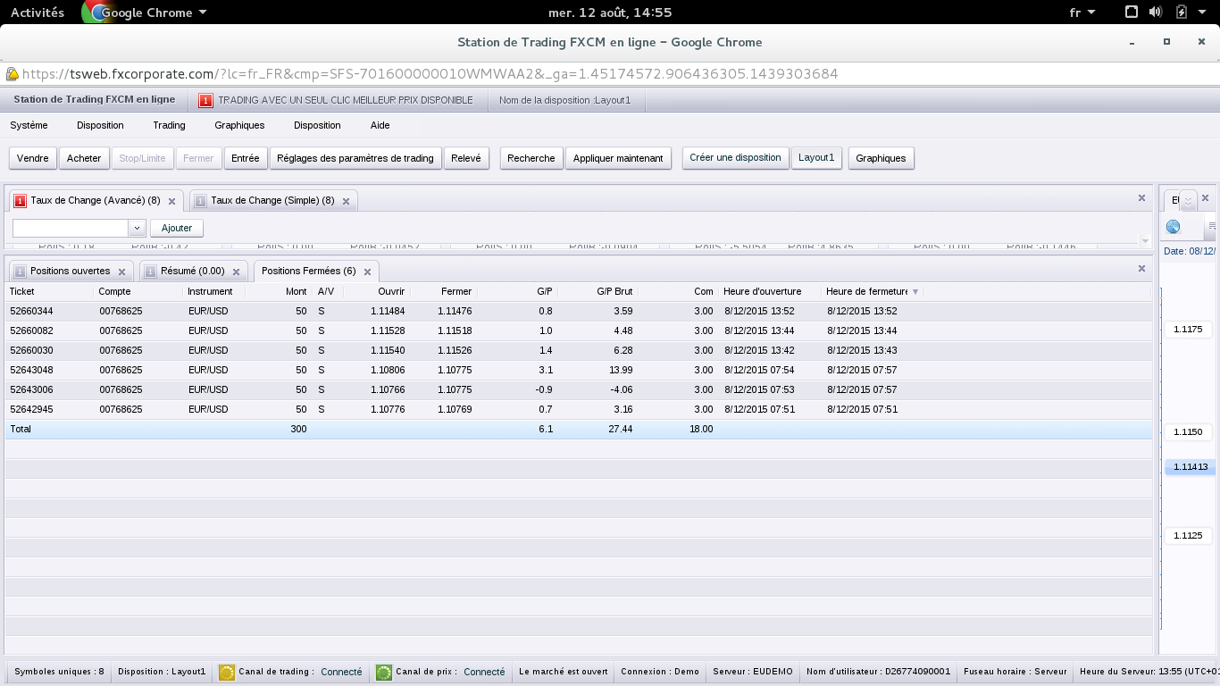1220x686 pixels.
Task: Open the system menu arrow in top bar
Action: coord(1204,13)
